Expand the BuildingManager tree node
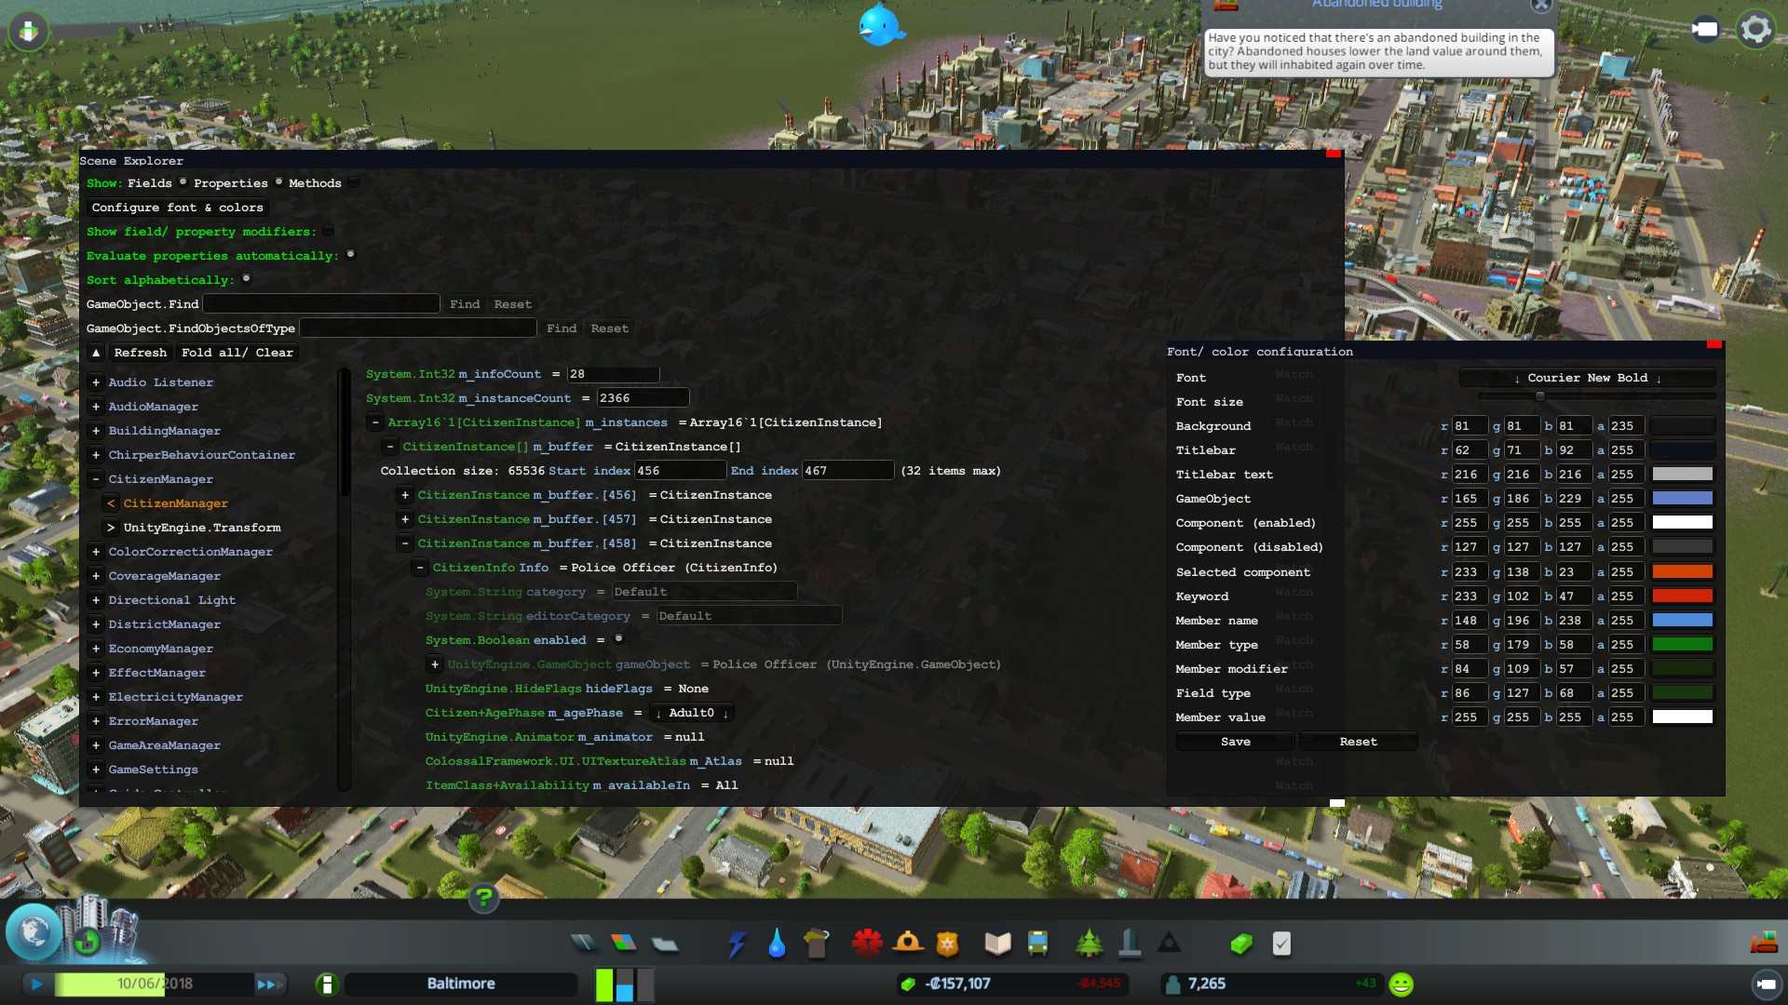The image size is (1788, 1005). (x=96, y=431)
